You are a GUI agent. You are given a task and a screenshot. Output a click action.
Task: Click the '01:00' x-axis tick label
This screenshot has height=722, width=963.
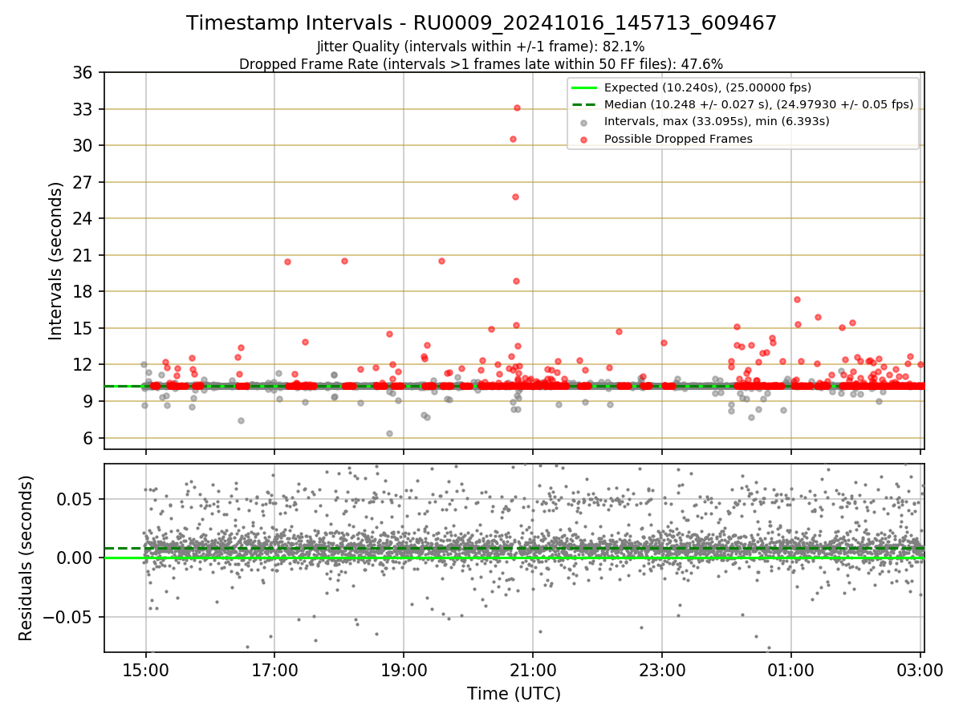point(791,670)
